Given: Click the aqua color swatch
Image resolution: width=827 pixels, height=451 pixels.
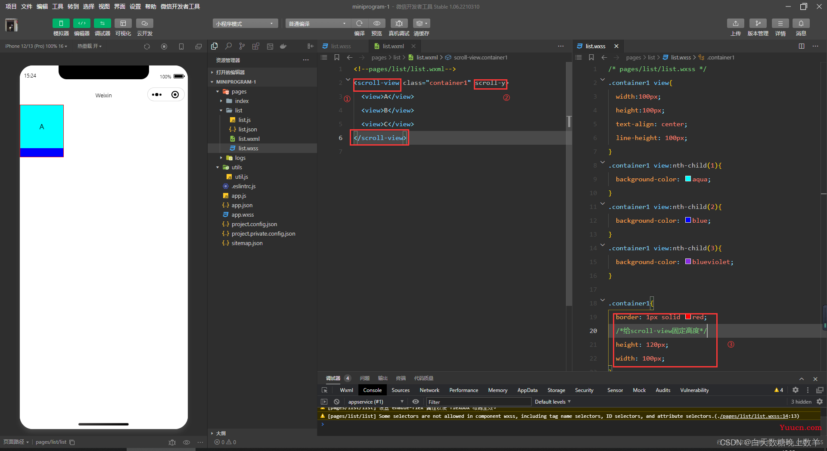Looking at the screenshot, I should tap(688, 179).
